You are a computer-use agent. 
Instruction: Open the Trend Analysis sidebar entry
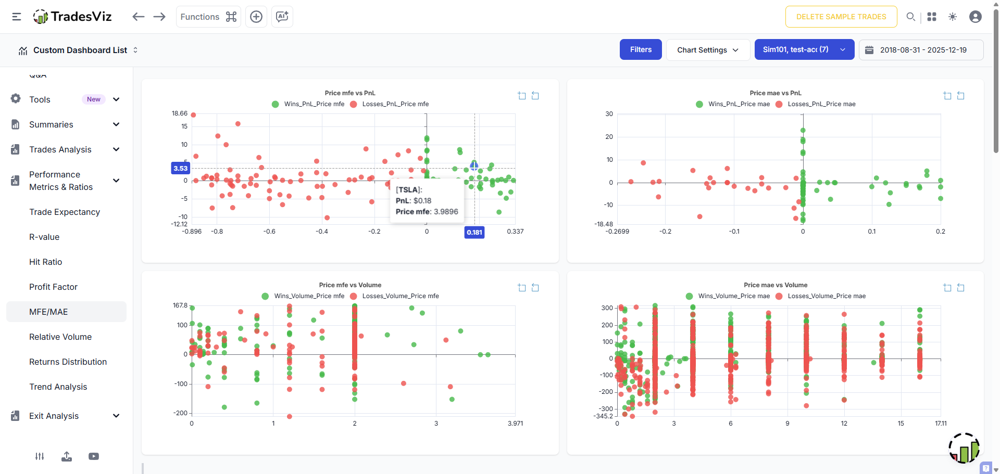(x=58, y=387)
